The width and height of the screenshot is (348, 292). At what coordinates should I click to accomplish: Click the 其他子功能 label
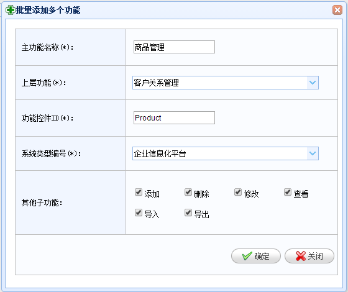pyautogui.click(x=42, y=203)
